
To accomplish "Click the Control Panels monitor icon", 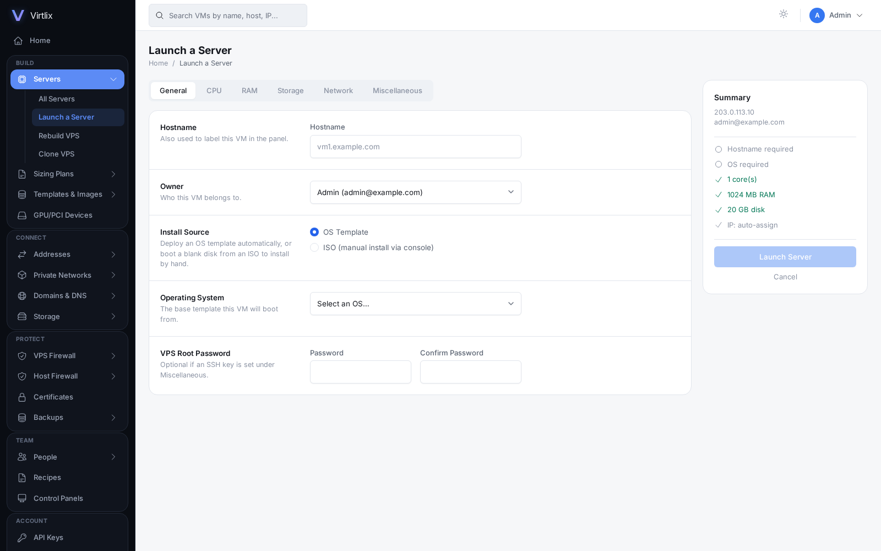I will [22, 499].
